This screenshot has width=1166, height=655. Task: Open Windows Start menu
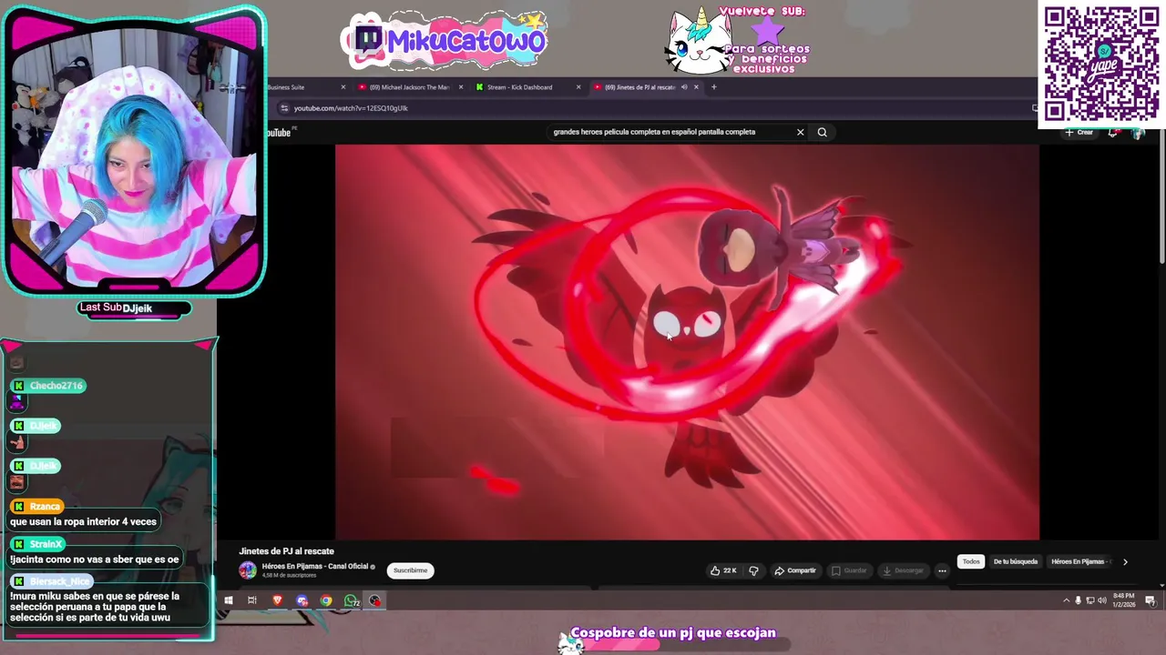(x=229, y=600)
